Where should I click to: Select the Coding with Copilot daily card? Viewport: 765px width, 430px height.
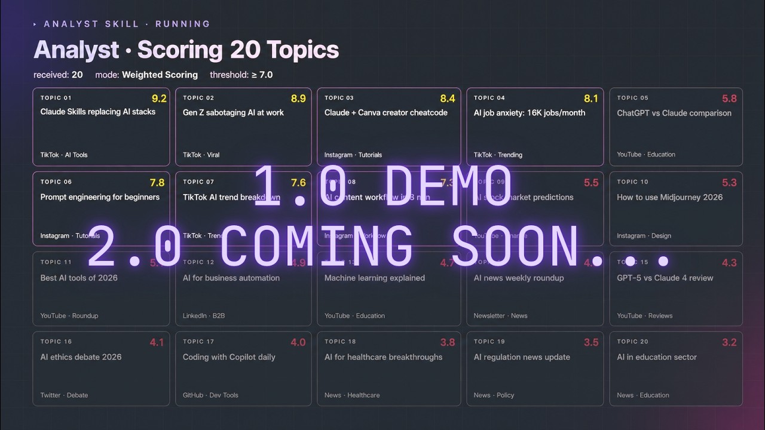(x=244, y=369)
